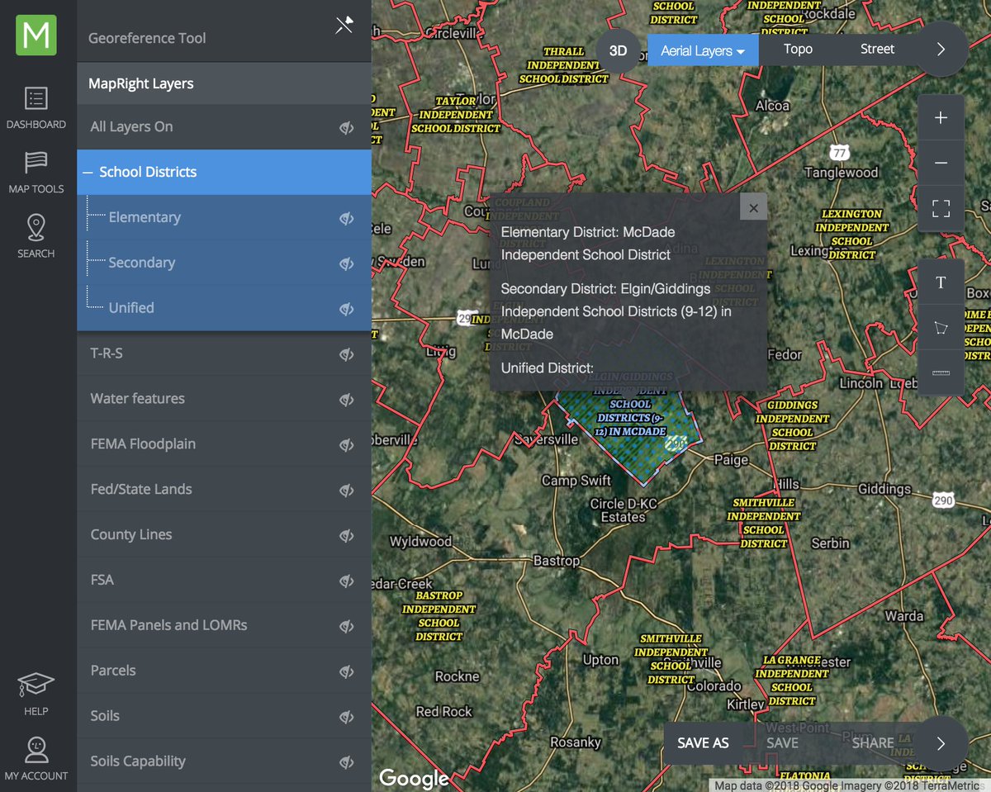The image size is (991, 792).
Task: Toggle visibility of Elementary layer
Action: [347, 218]
